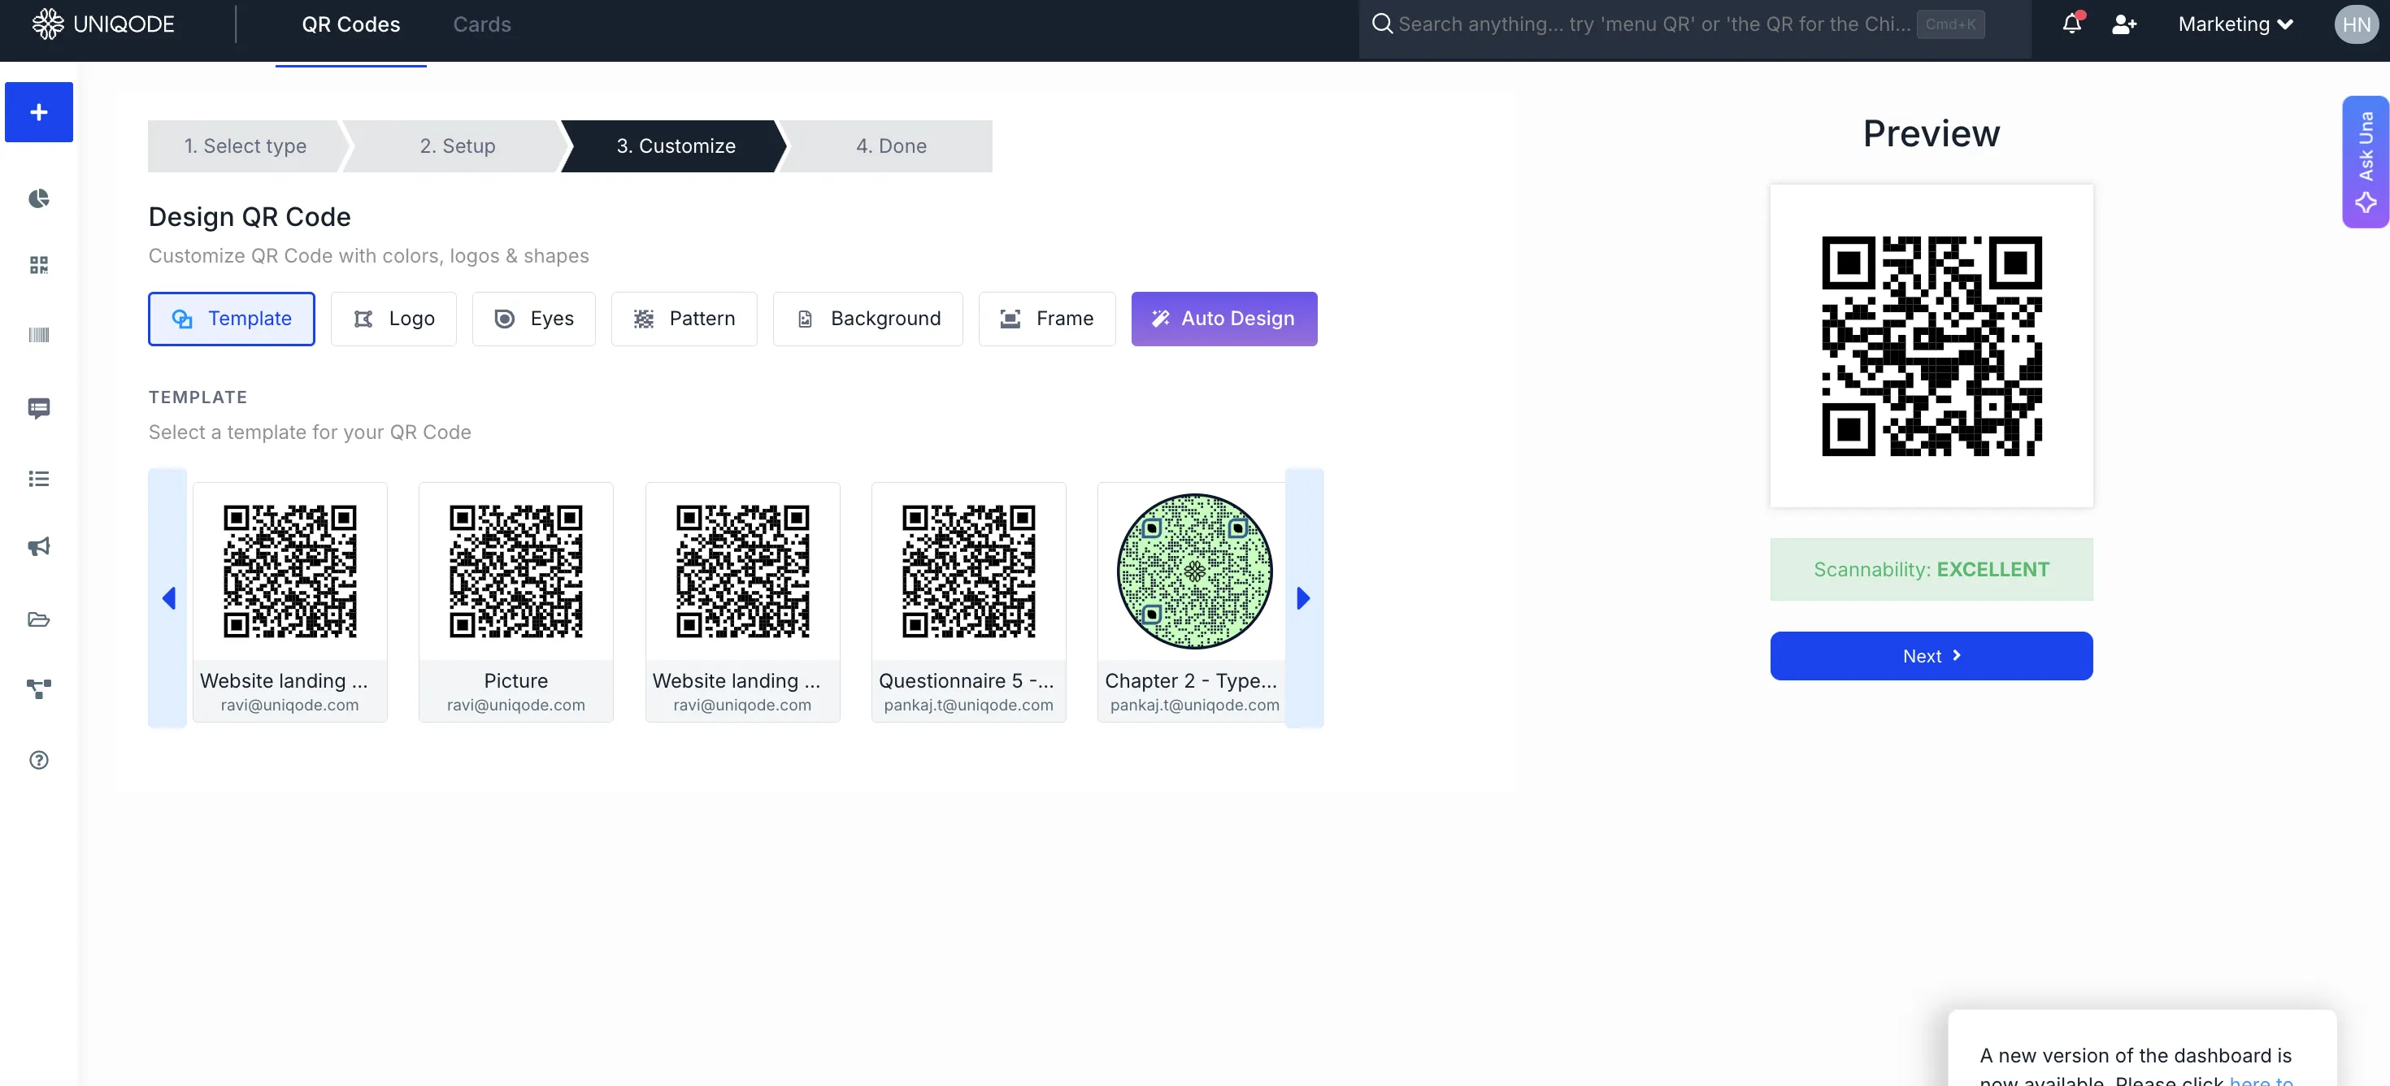Click the Scannability: EXCELLENT status
Screen dimensions: 2390x1086
(1931, 570)
